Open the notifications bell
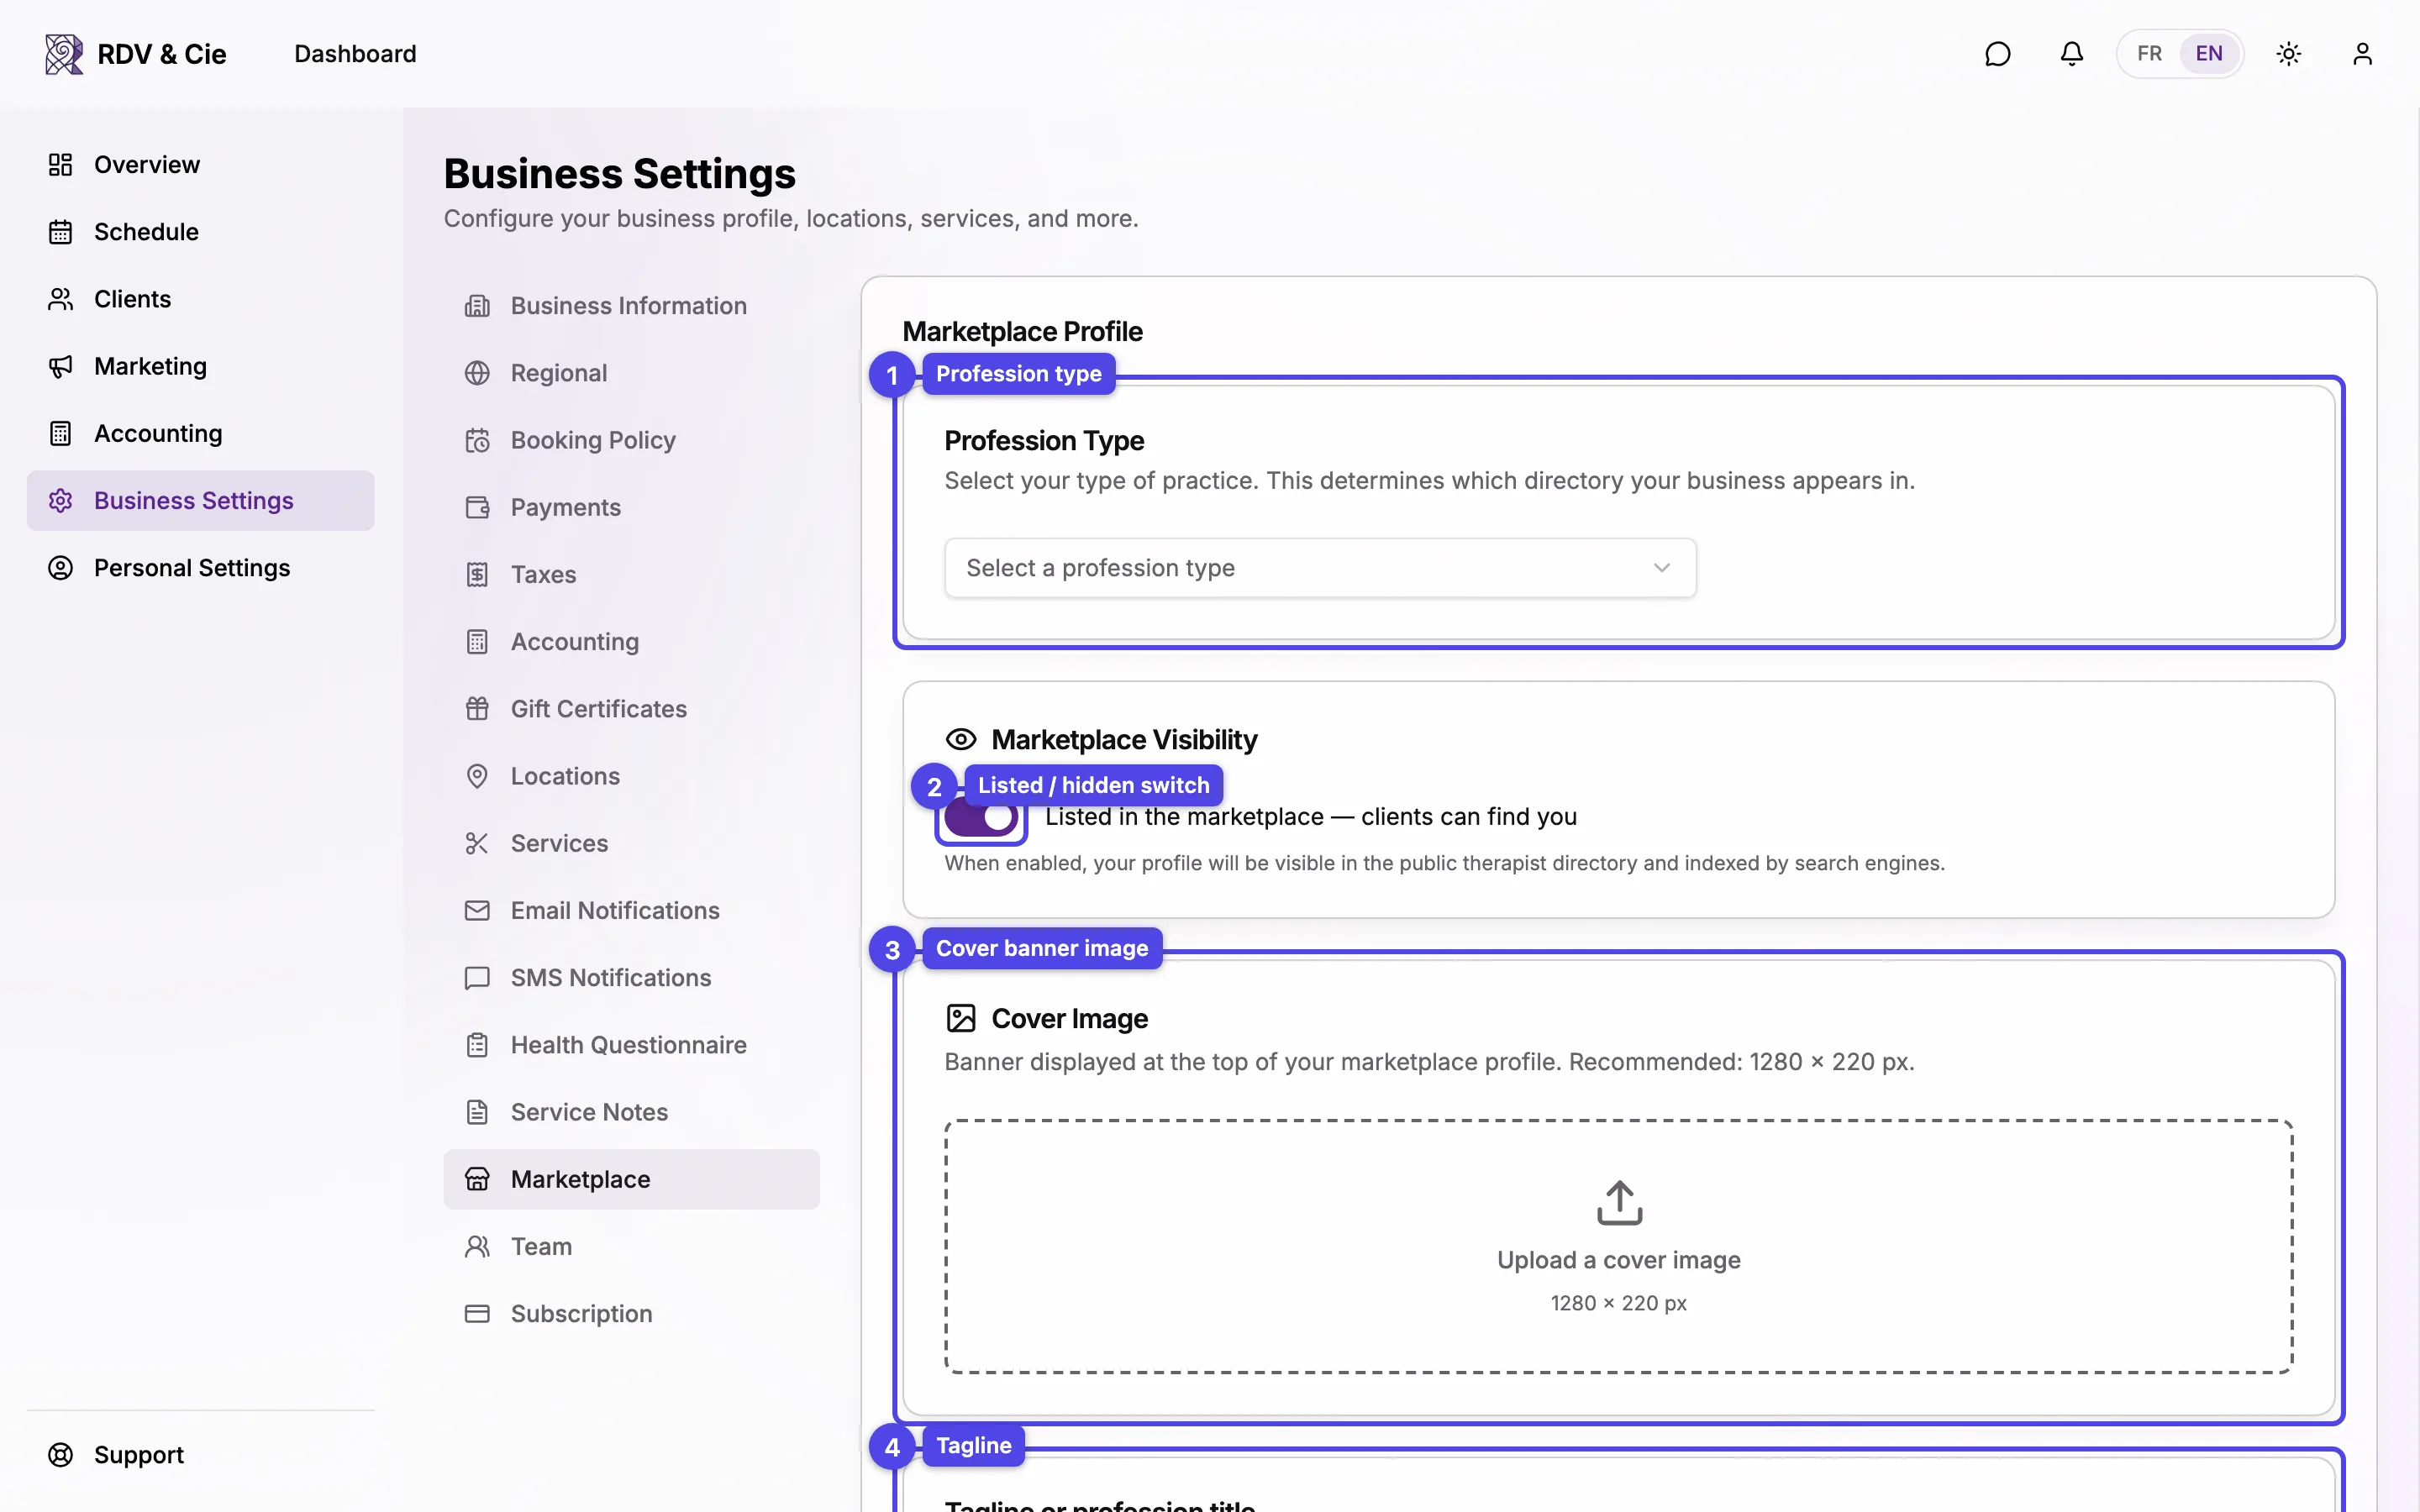 click(x=2072, y=54)
